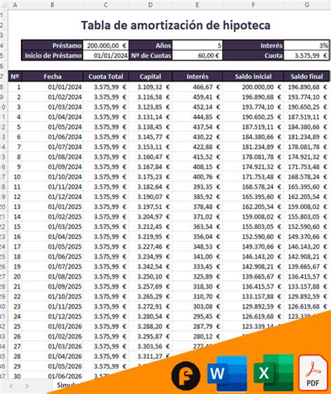Select date cell 01/05/2026
The width and height of the screenshot is (331, 394).
(x=52, y=366)
